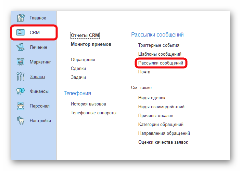
Task: Open the Финансы section
Action: 39,91
